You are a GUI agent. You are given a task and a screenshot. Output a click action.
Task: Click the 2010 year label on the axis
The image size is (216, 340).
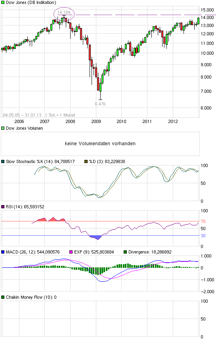coord(122,121)
